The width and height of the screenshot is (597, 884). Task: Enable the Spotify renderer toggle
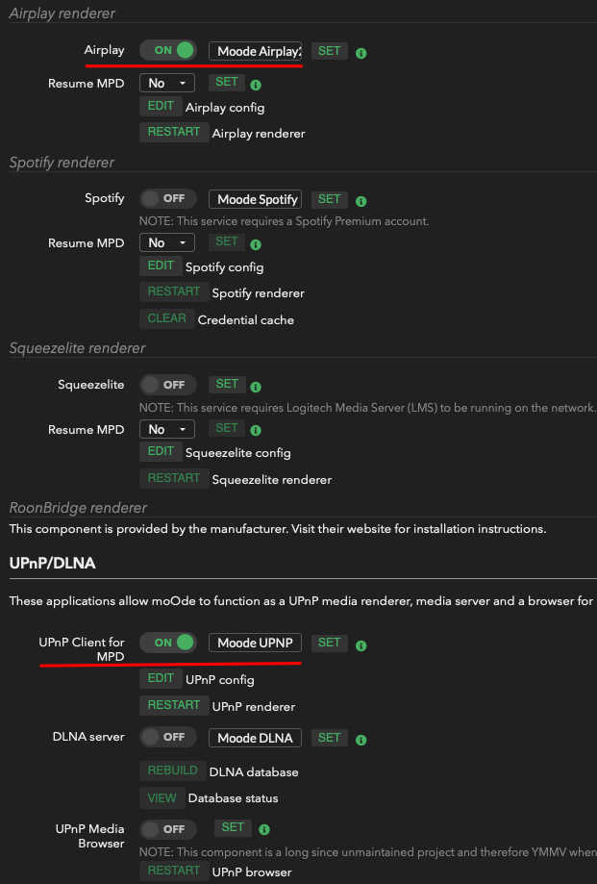click(168, 198)
